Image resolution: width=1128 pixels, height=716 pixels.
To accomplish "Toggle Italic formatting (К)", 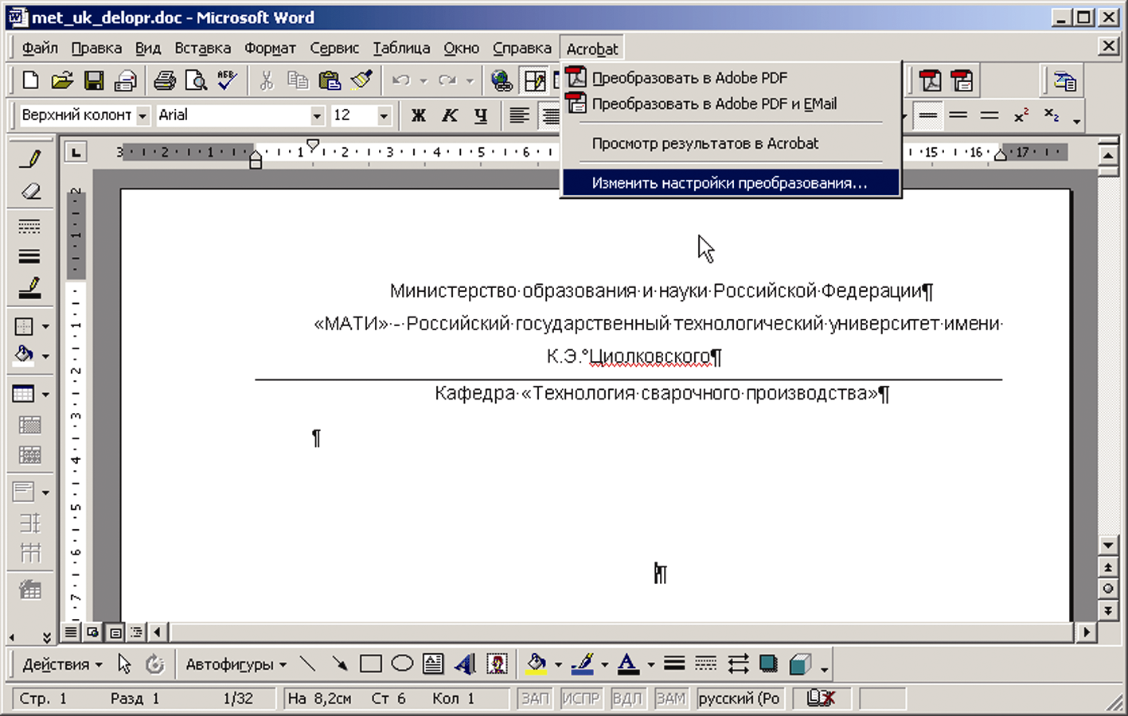I will point(449,115).
